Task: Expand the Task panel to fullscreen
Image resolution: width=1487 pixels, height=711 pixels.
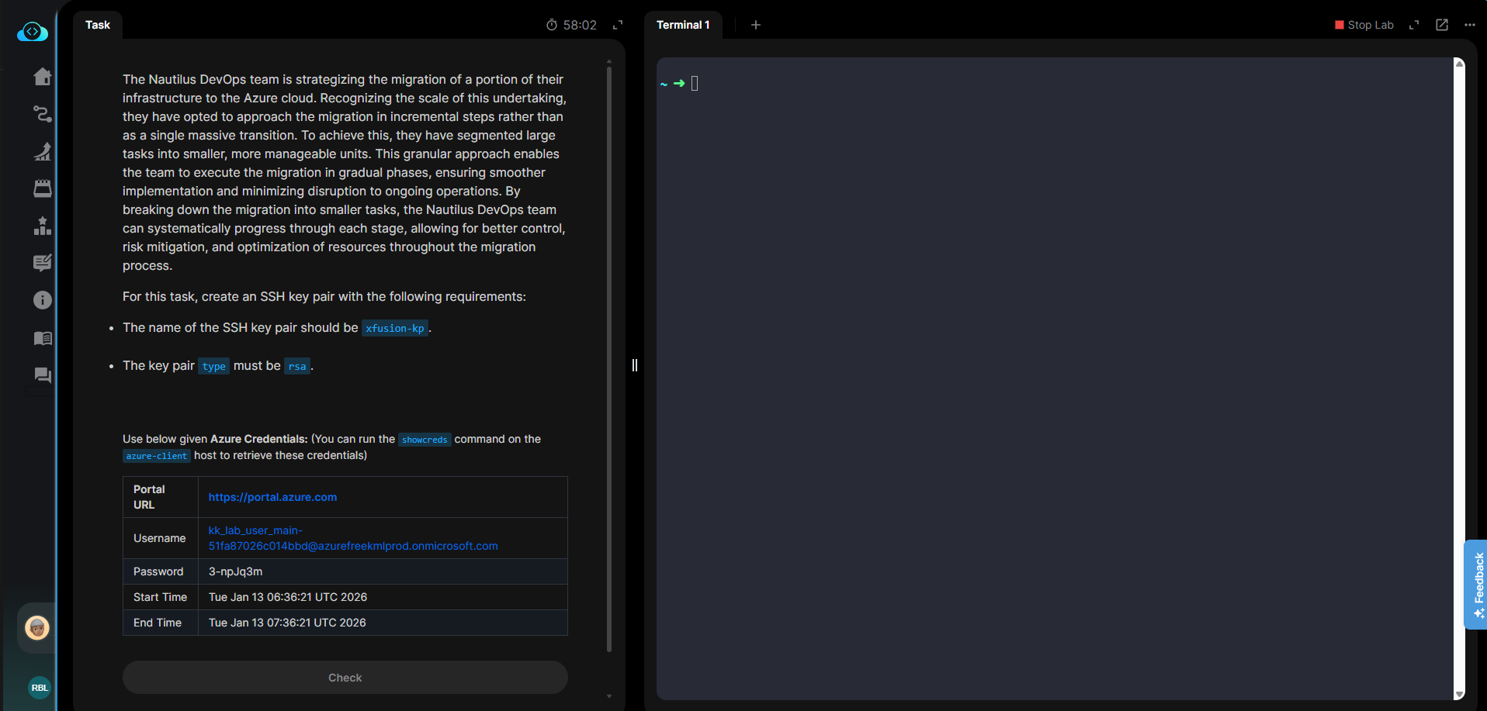Action: (x=618, y=25)
